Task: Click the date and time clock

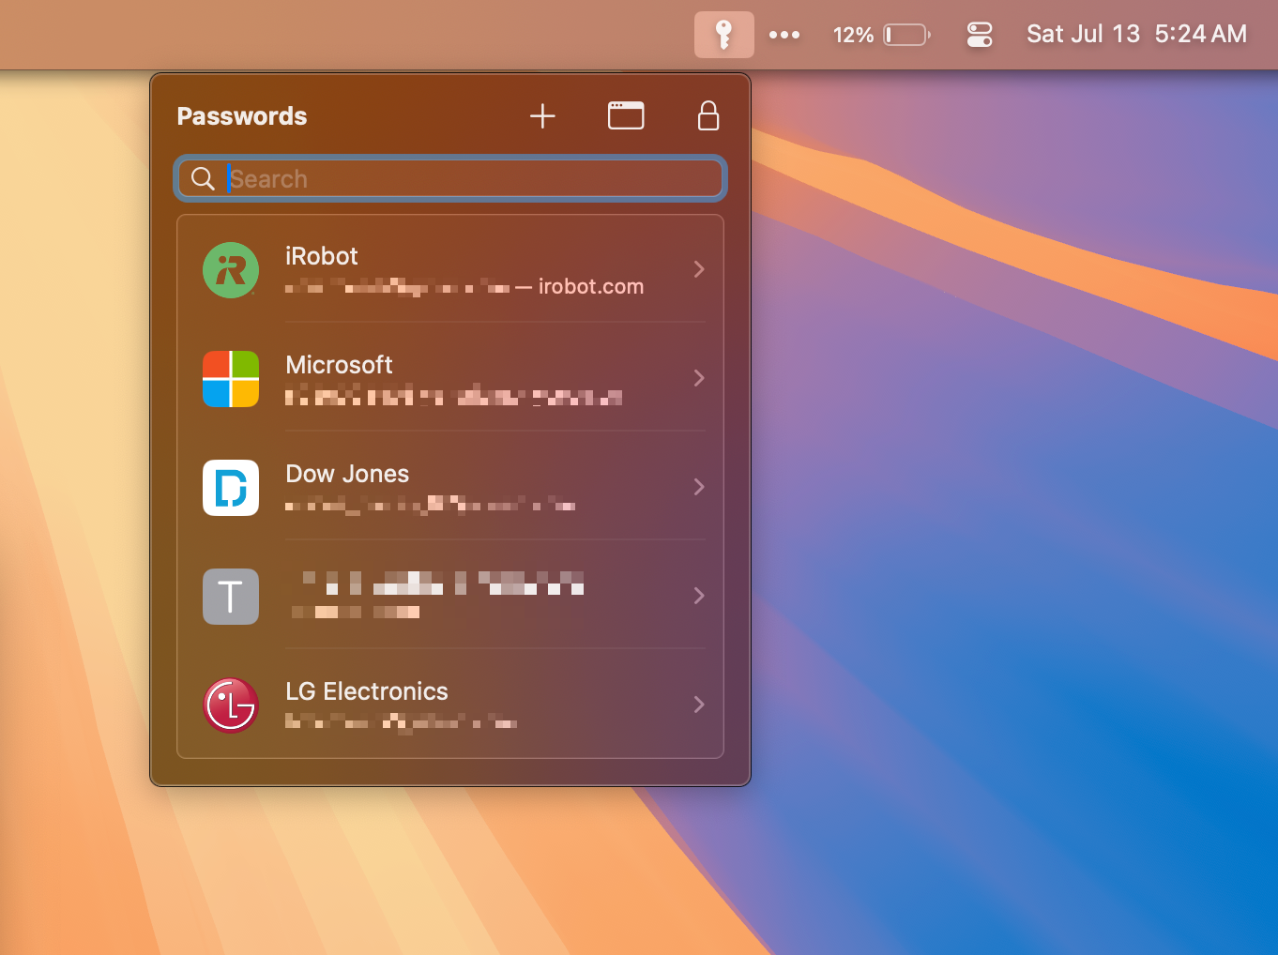Action: pos(1136,34)
